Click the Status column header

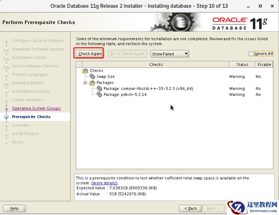[x=242, y=64]
